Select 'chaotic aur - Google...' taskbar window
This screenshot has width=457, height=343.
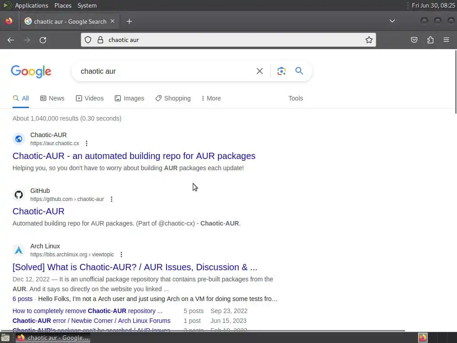(x=53, y=338)
